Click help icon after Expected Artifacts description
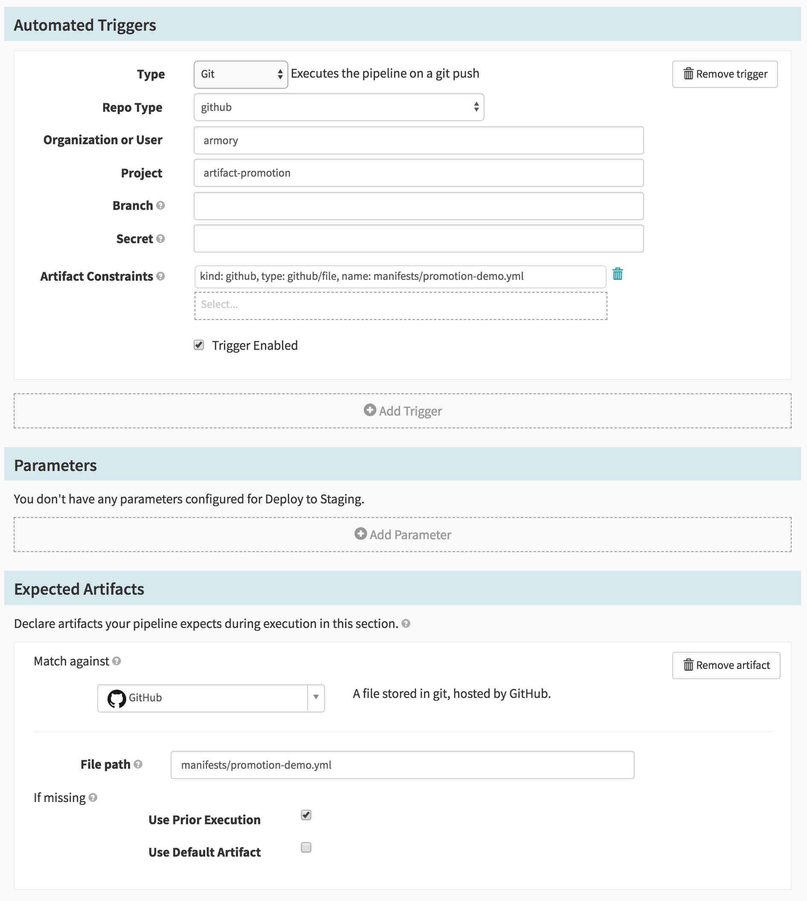The height and width of the screenshot is (901, 807). (406, 623)
